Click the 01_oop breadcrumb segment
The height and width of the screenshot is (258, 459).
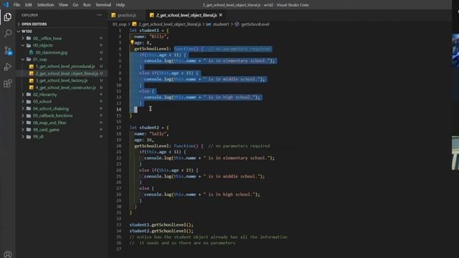[x=120, y=24]
